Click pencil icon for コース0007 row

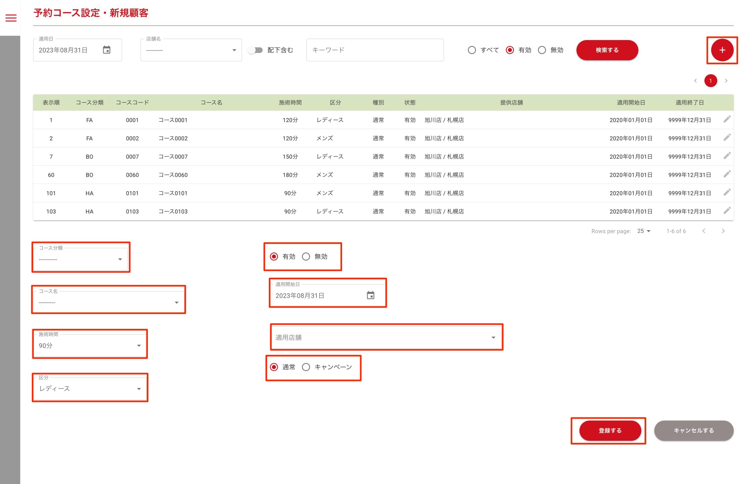point(727,156)
